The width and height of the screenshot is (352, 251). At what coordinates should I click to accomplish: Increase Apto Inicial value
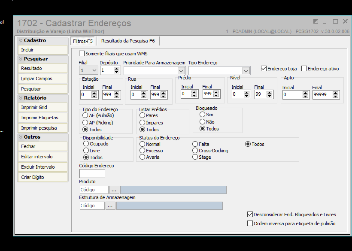pyautogui.click(x=305, y=93)
